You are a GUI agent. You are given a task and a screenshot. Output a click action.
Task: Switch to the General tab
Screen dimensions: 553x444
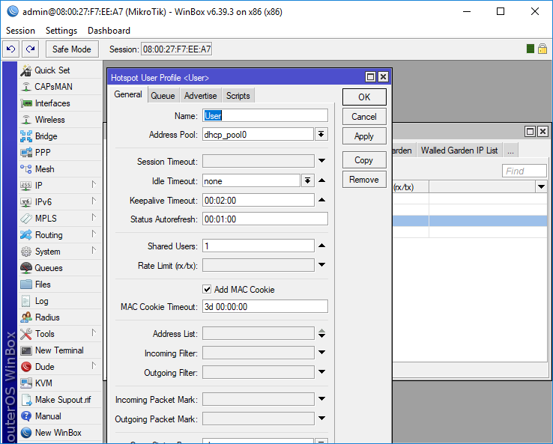(128, 94)
